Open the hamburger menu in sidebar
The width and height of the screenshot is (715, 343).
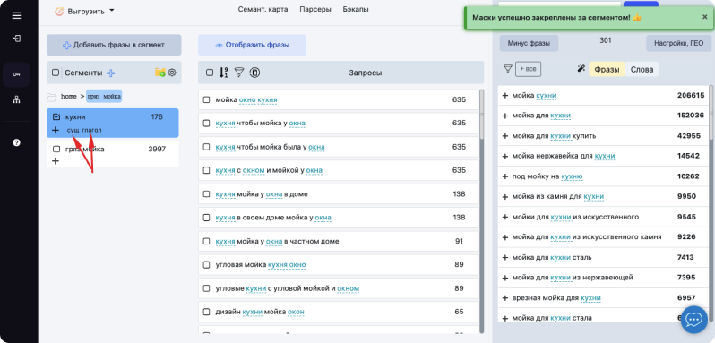tap(16, 15)
